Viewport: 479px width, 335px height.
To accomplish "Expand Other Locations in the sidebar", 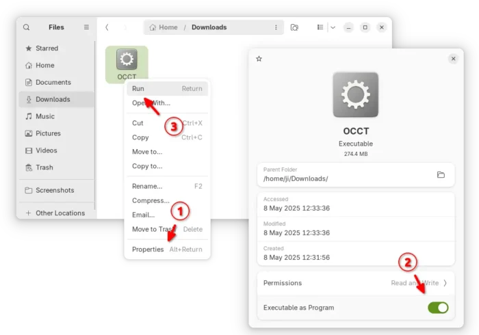I will (55, 213).
